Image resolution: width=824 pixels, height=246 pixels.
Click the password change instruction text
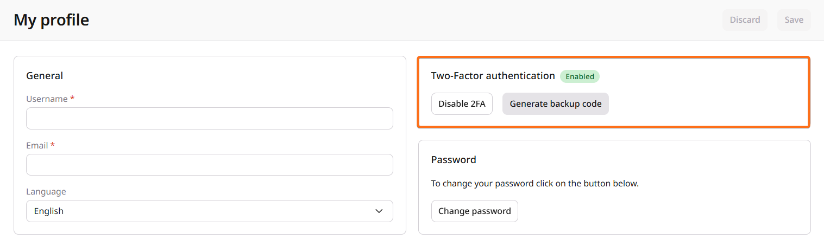534,184
